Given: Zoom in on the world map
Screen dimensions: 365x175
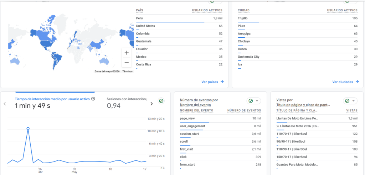Looking at the screenshot, I should click(x=127, y=53).
